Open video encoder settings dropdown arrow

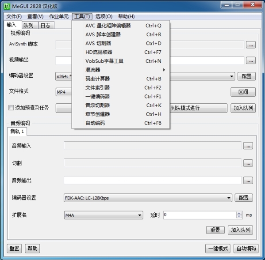pyautogui.click(x=231, y=76)
